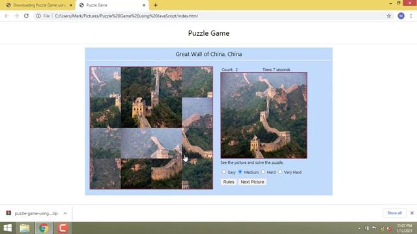The height and width of the screenshot is (234, 417).
Task: Click the 'Puzzle Game' page title
Action: tap(208, 33)
